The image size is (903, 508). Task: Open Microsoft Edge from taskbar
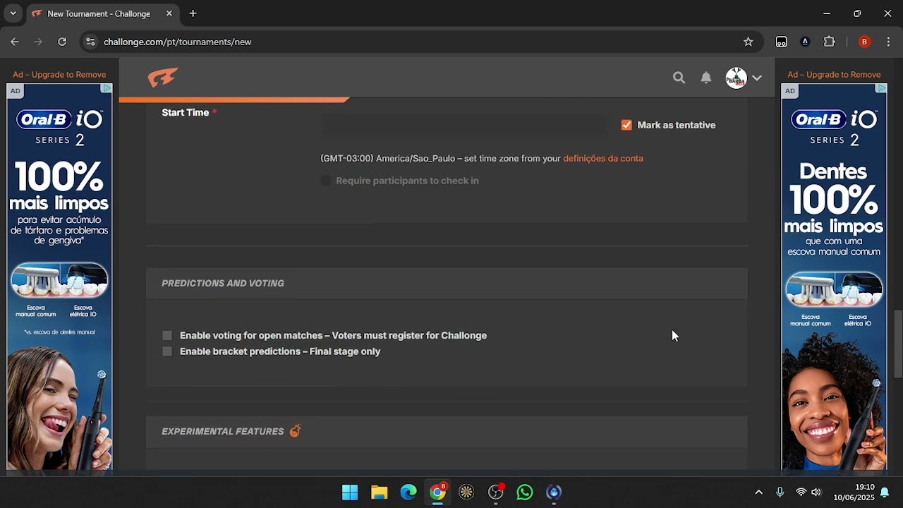(x=408, y=492)
